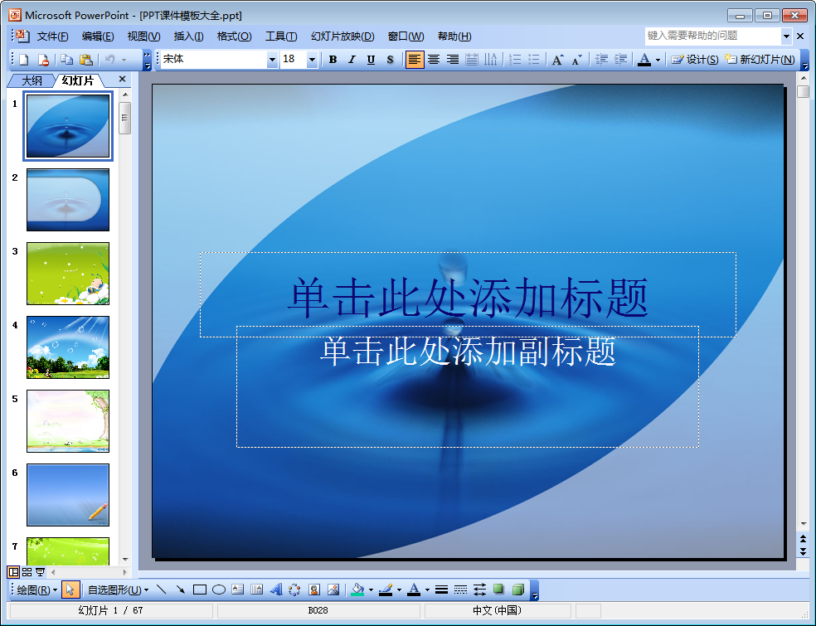Open the 窗口(W) menu

point(406,36)
